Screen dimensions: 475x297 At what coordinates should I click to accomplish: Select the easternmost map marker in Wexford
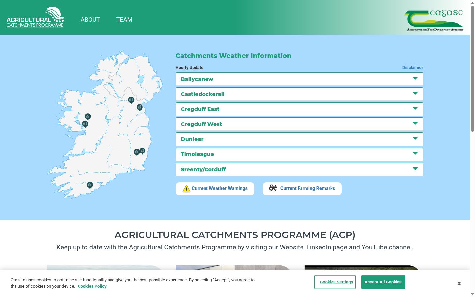click(142, 151)
